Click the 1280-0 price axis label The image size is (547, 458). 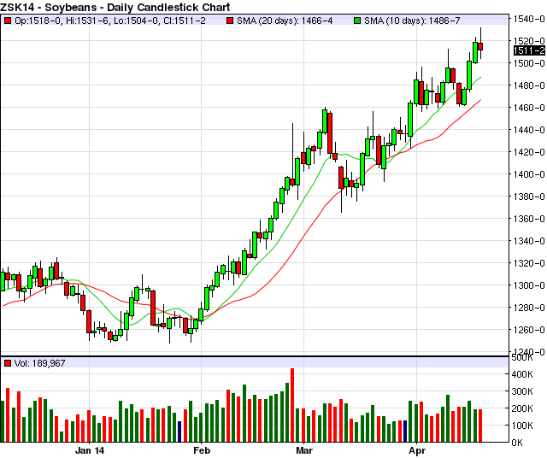coord(529,308)
